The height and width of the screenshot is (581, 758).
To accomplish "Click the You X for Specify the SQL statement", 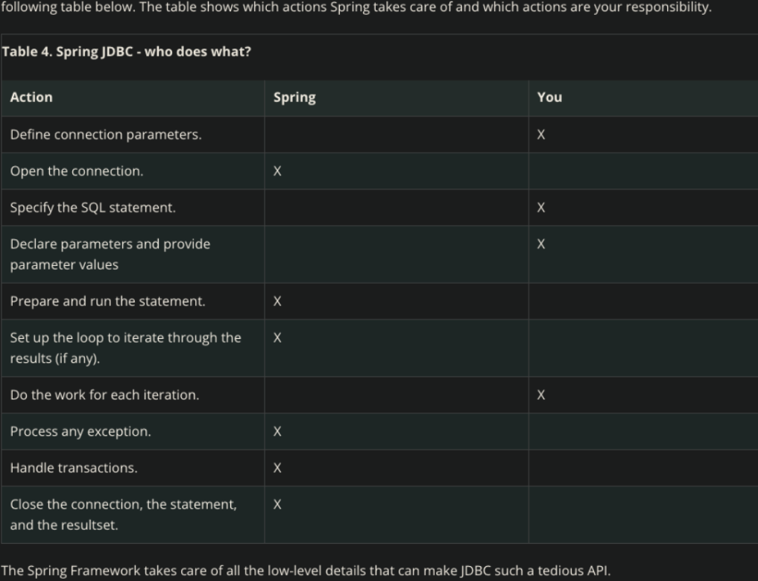I will tap(541, 208).
